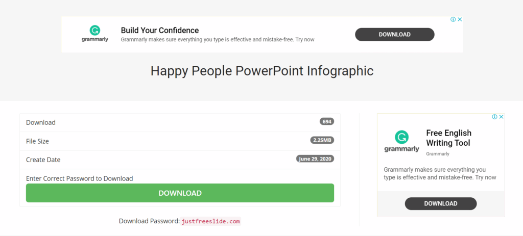Click the small Grammarly advertiser name link
This screenshot has width=523, height=236.
point(438,154)
